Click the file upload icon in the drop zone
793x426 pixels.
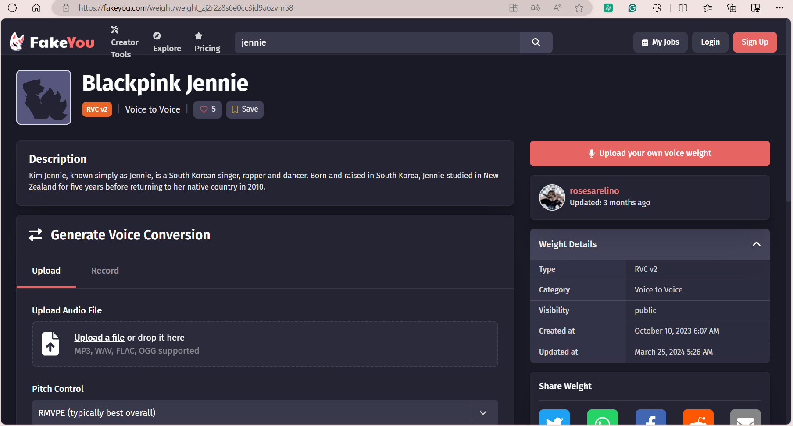(50, 344)
